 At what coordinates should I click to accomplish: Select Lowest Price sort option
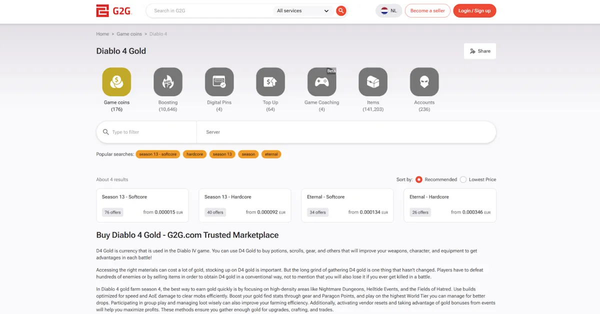463,179
